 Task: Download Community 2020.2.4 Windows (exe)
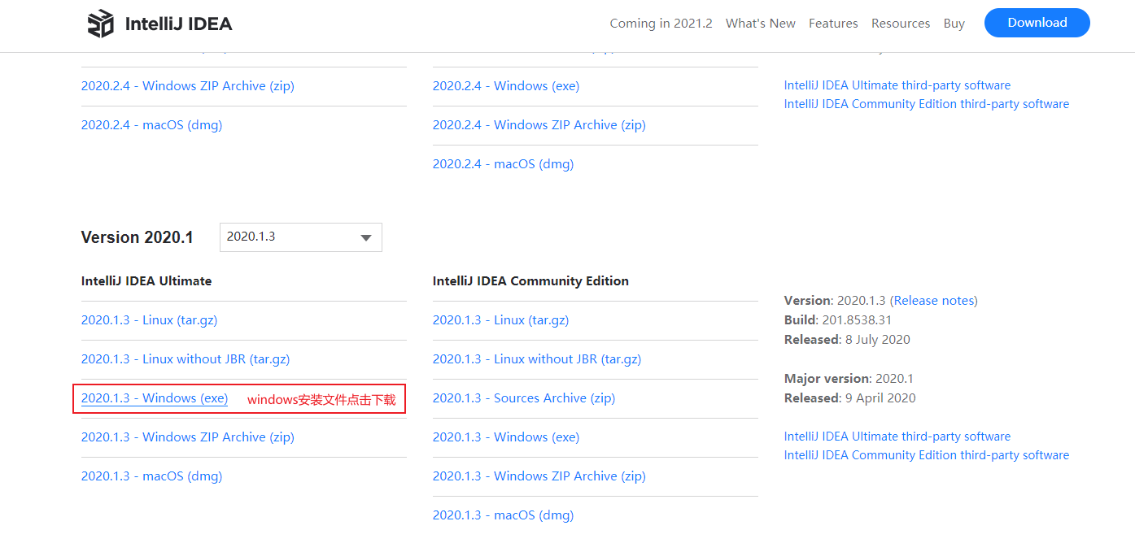(506, 86)
